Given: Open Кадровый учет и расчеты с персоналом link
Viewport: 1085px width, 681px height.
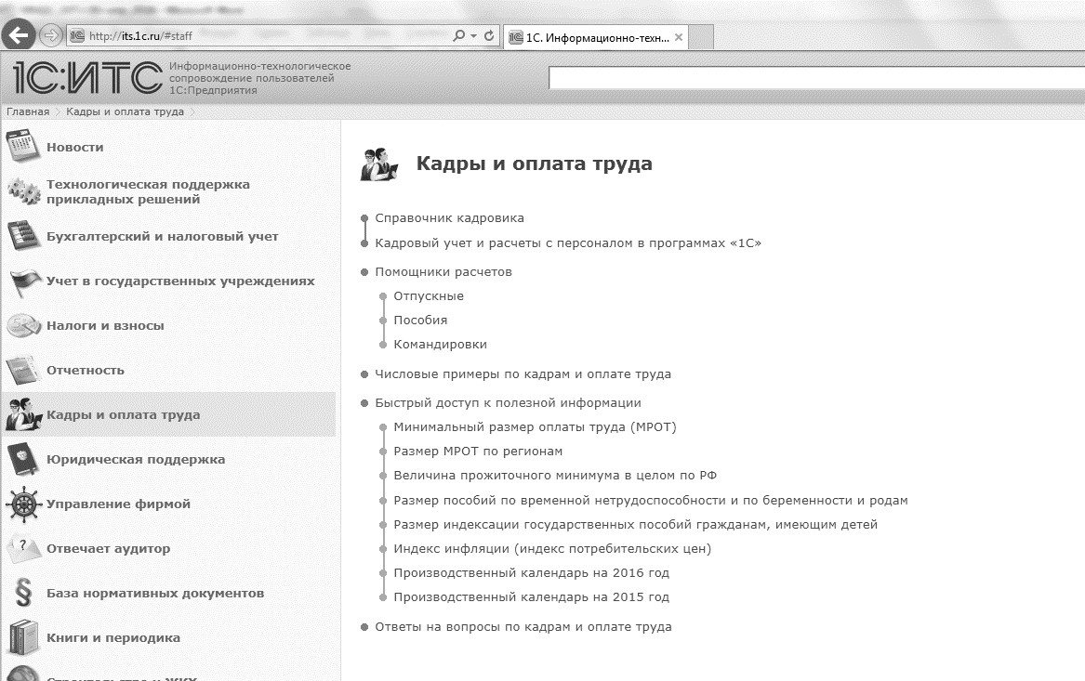Looking at the screenshot, I should [x=568, y=243].
